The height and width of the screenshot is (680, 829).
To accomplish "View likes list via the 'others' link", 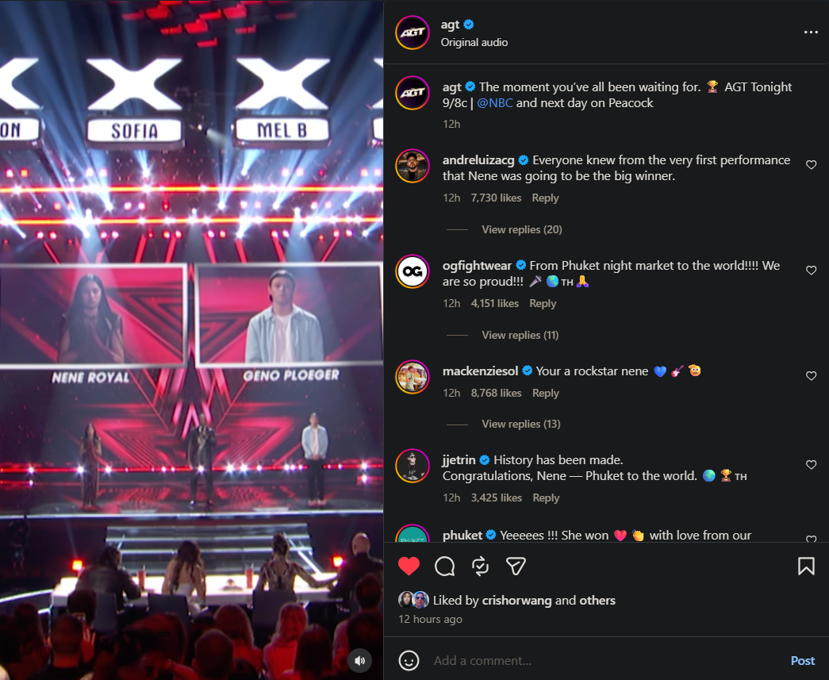I will pyautogui.click(x=597, y=600).
